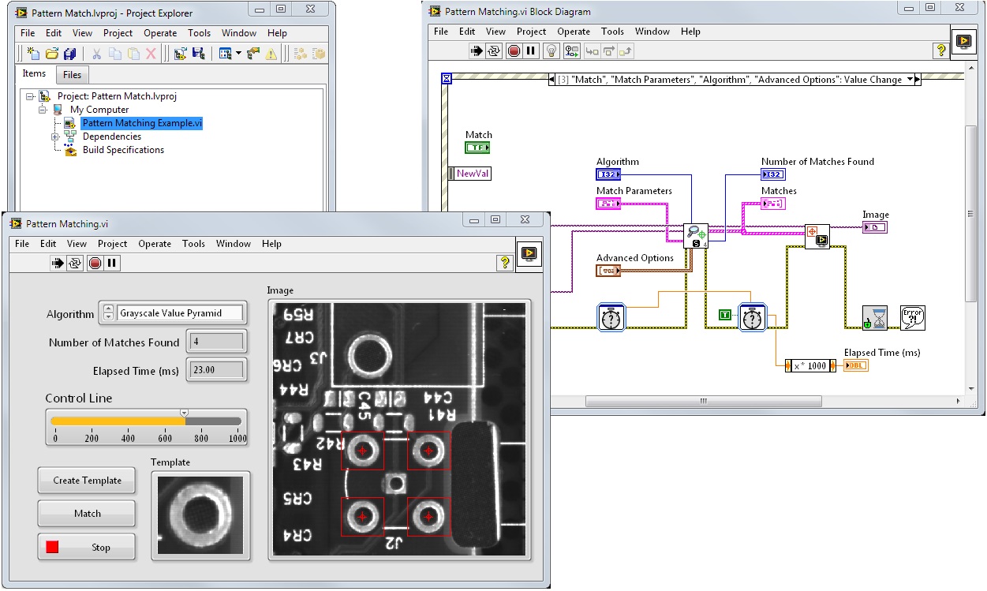Run the Pattern Matching VI

point(58,263)
